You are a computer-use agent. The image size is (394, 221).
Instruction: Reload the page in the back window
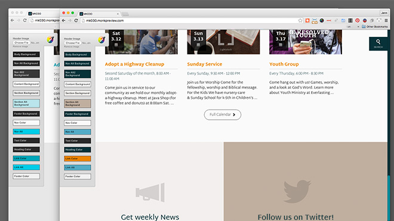coord(24,20)
